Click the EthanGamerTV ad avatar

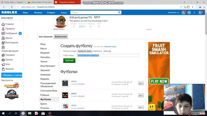tap(61, 22)
